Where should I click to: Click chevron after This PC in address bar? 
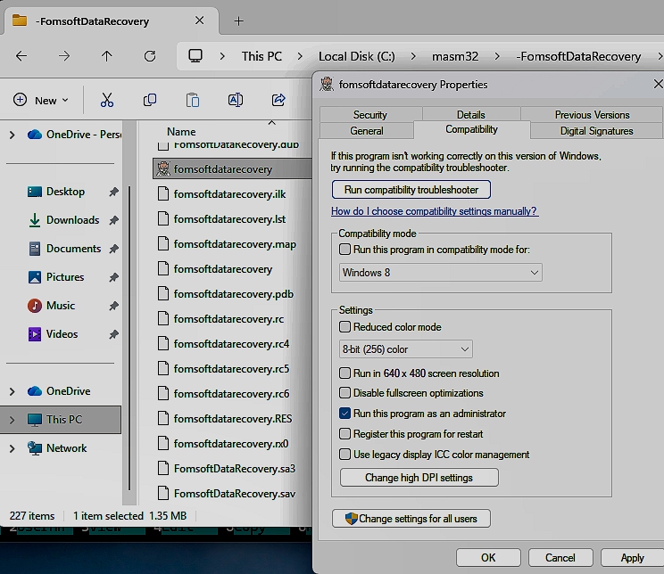pyautogui.click(x=300, y=56)
